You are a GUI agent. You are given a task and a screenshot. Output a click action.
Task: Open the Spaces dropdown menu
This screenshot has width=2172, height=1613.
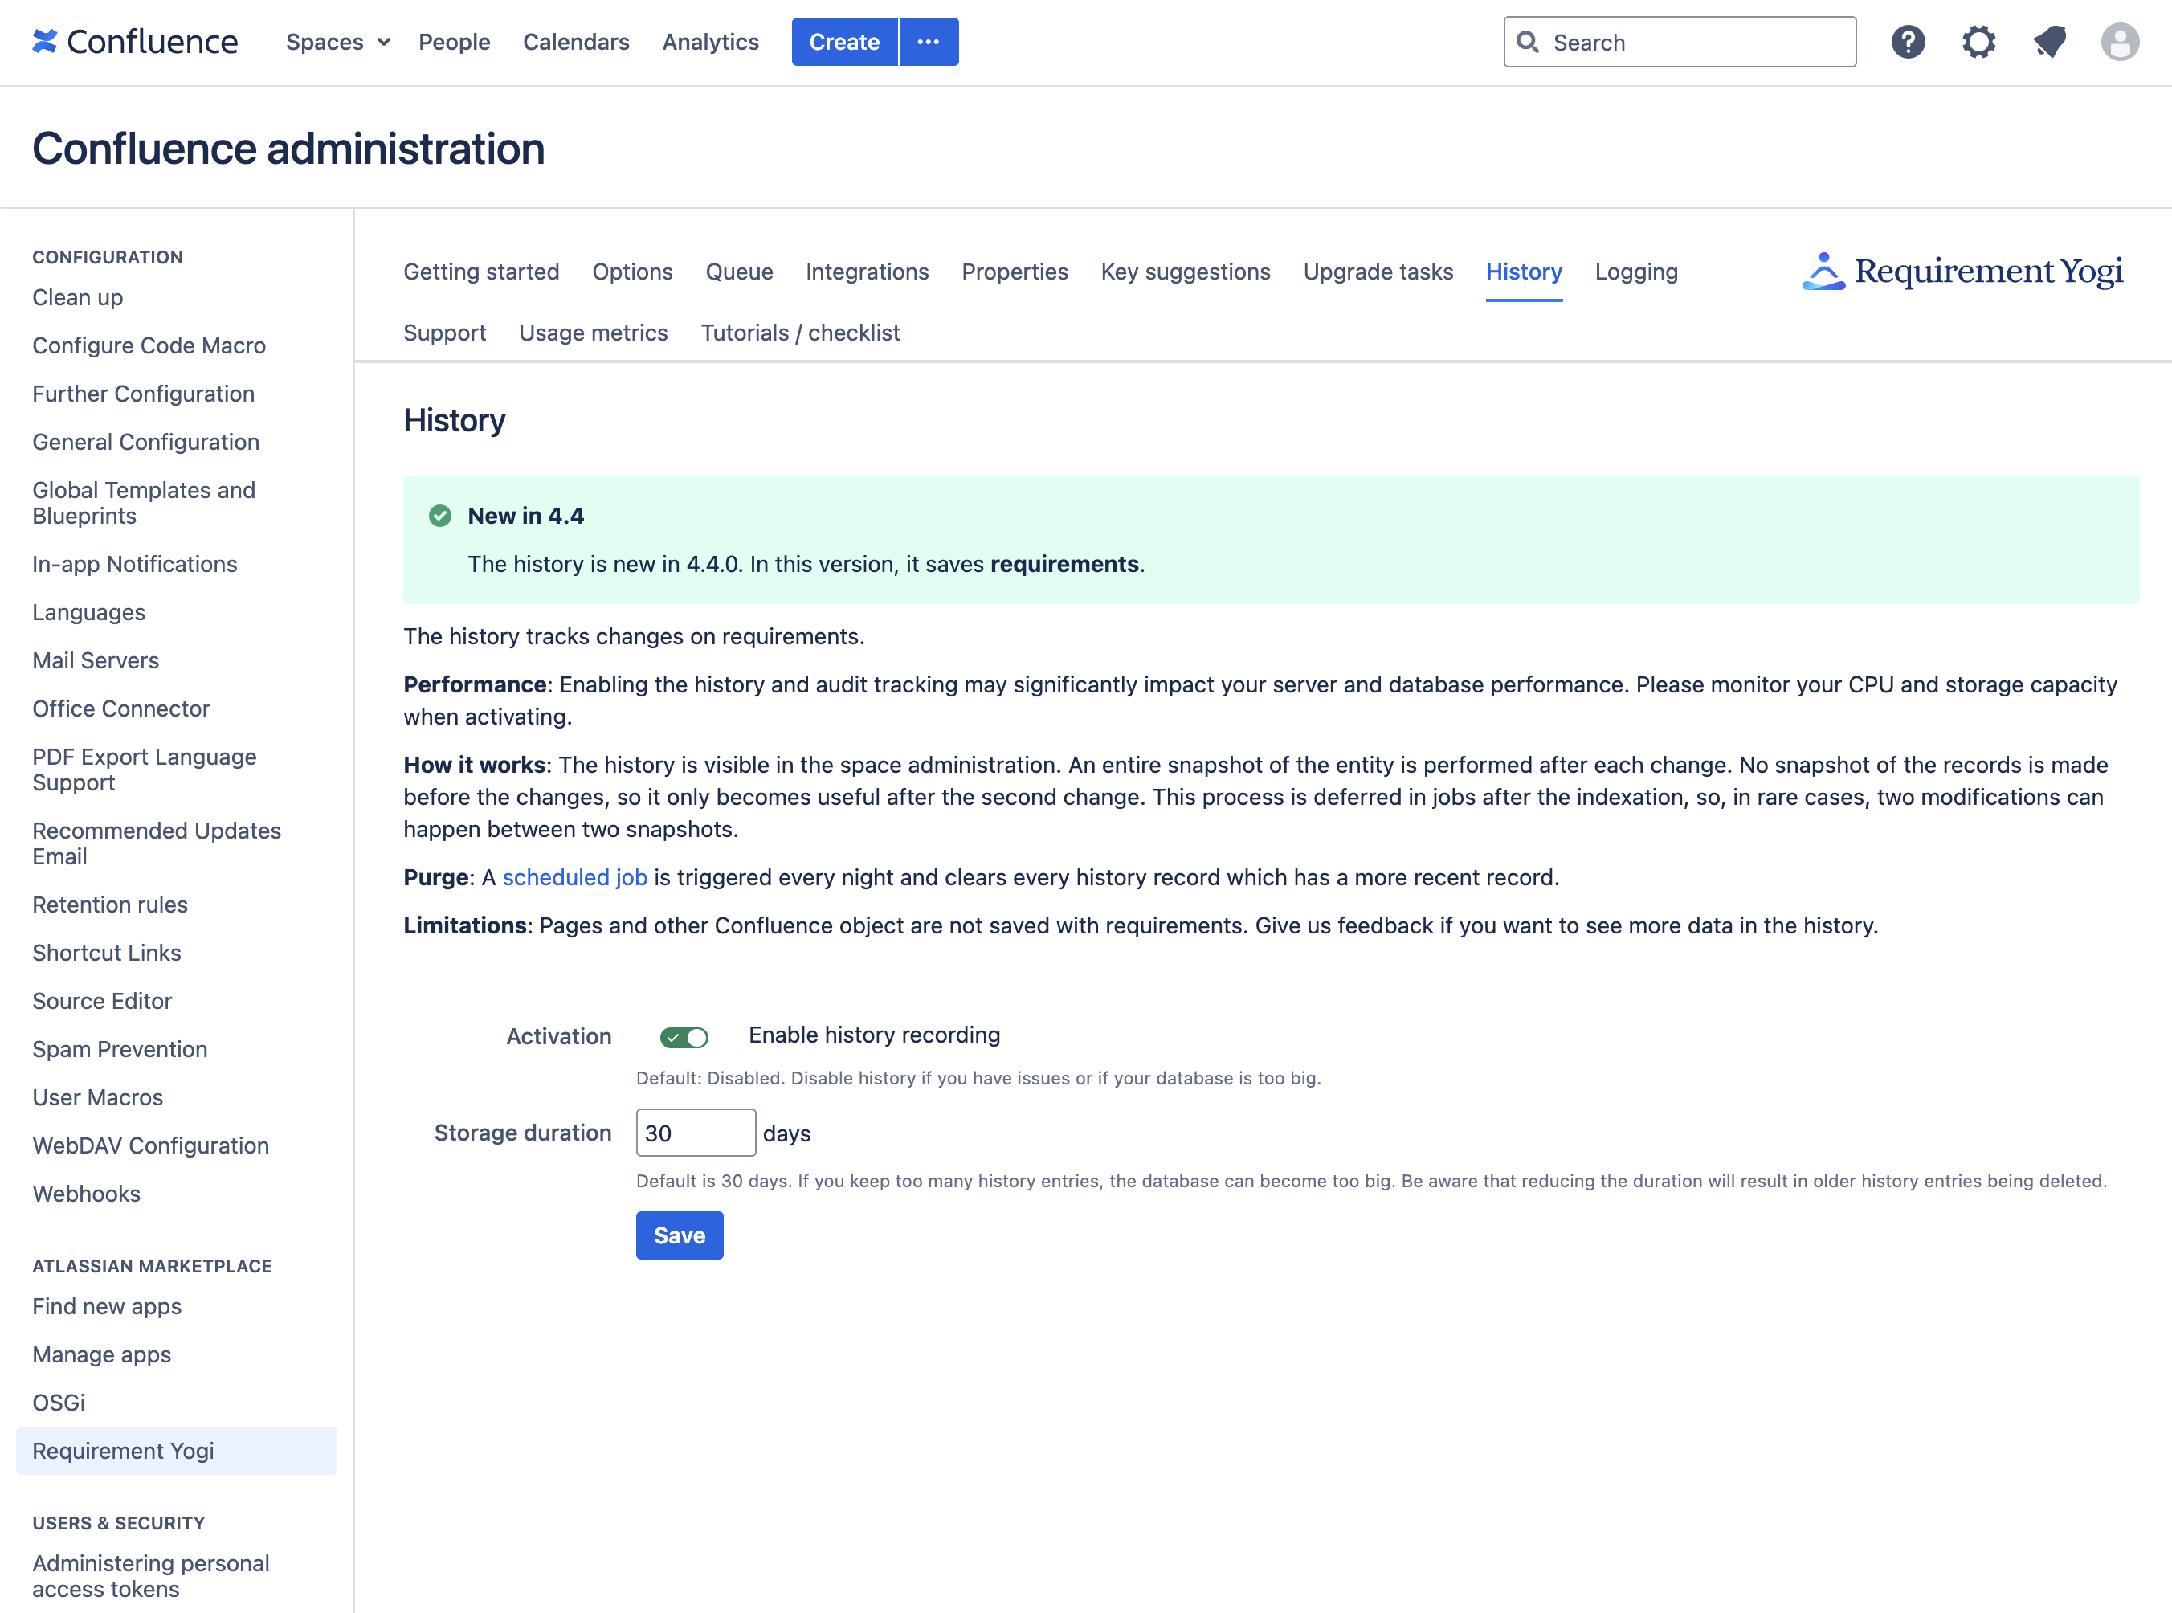pyautogui.click(x=337, y=42)
